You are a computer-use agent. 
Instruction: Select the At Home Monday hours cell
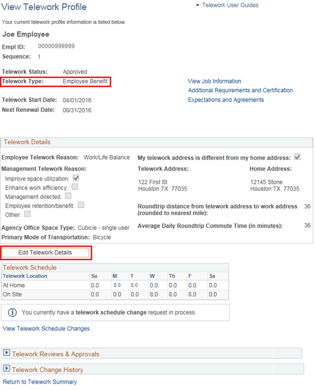tap(116, 285)
